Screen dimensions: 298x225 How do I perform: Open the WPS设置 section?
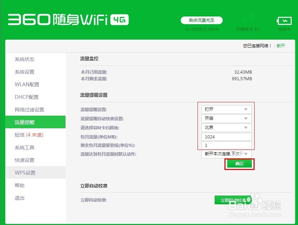[25, 173]
